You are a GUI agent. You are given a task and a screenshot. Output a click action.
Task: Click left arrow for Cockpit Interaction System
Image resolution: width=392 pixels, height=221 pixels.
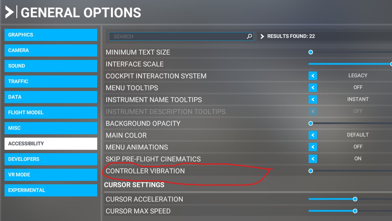coord(313,76)
